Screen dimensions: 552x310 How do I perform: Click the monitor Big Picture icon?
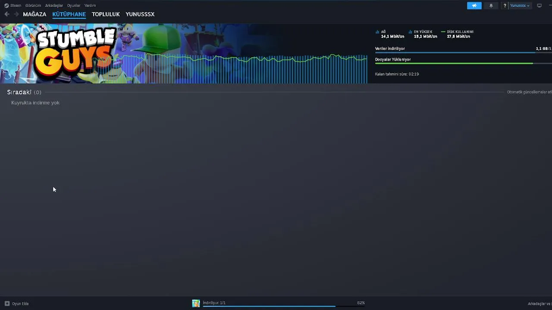coord(539,6)
